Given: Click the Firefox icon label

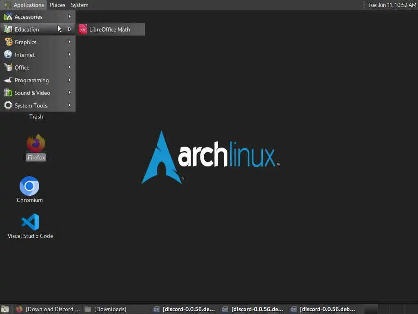Looking at the screenshot, I should coord(36,157).
